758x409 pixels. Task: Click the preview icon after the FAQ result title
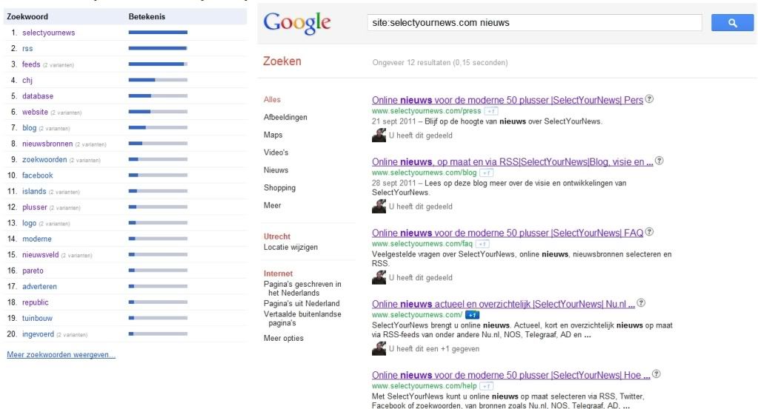[650, 232]
